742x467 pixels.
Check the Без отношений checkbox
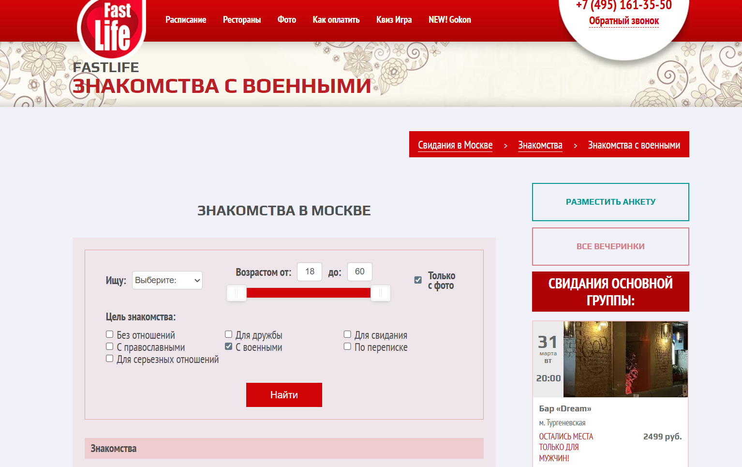point(110,334)
